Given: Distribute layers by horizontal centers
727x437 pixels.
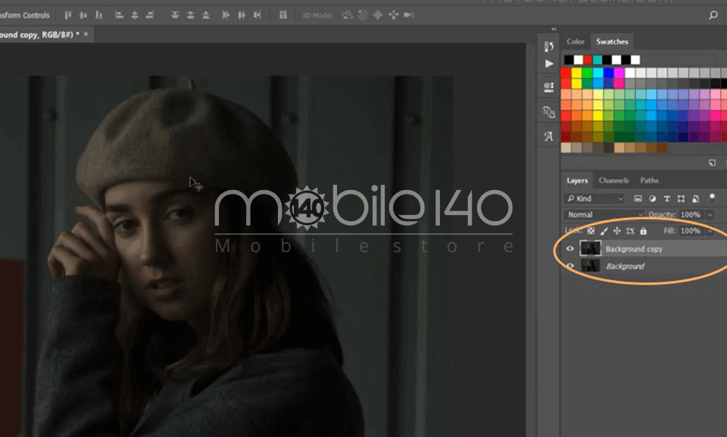Looking at the screenshot, I should click(x=242, y=15).
